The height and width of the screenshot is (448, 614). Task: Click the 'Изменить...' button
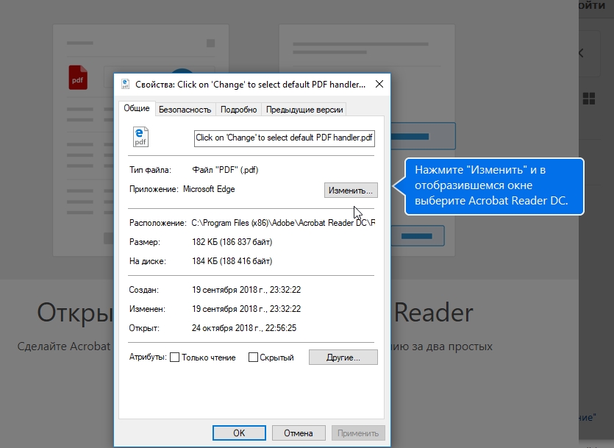[x=351, y=191]
